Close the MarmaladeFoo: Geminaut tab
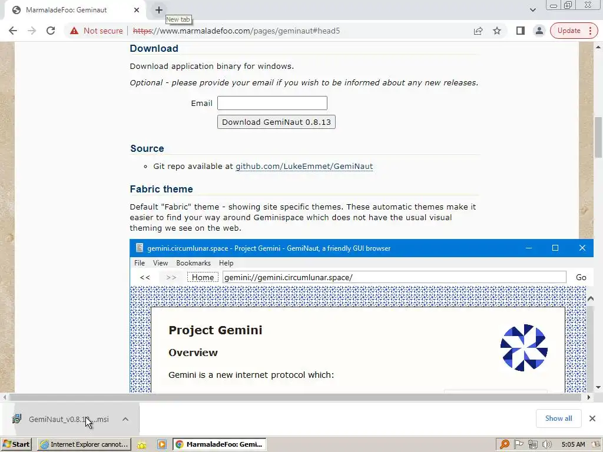603x452 pixels. click(137, 10)
